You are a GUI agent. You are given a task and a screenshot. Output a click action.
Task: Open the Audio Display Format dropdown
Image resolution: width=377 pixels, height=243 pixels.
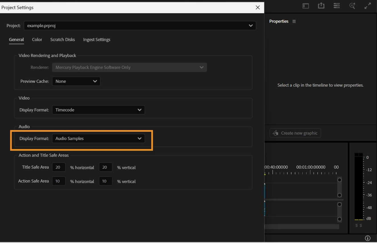(x=98, y=139)
